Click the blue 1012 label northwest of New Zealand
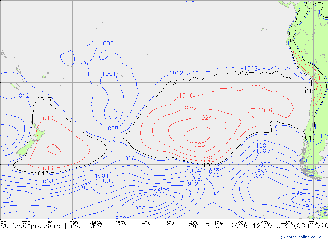 (x=22, y=96)
